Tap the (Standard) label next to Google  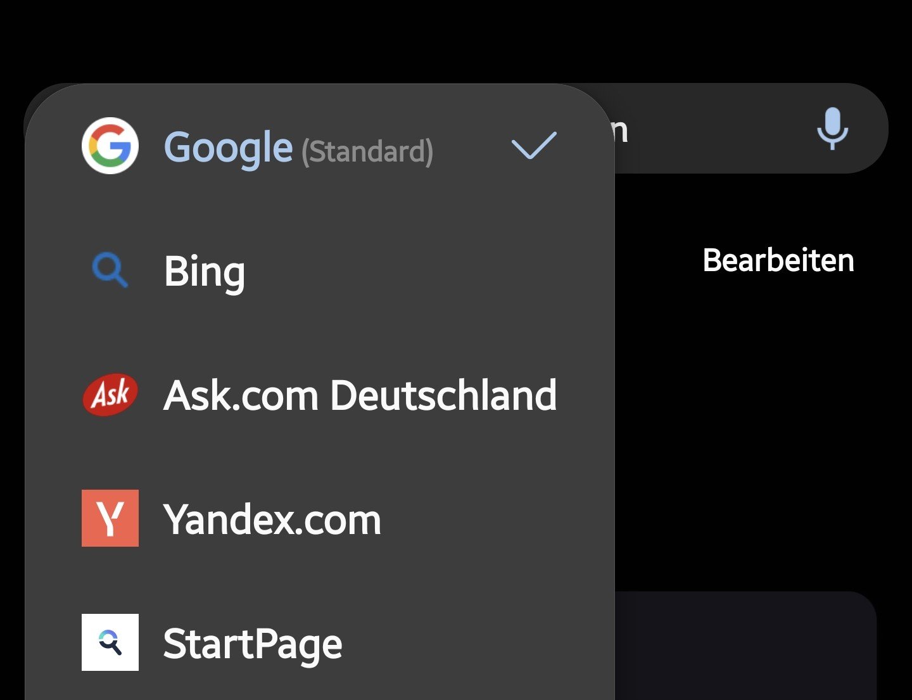tap(367, 151)
